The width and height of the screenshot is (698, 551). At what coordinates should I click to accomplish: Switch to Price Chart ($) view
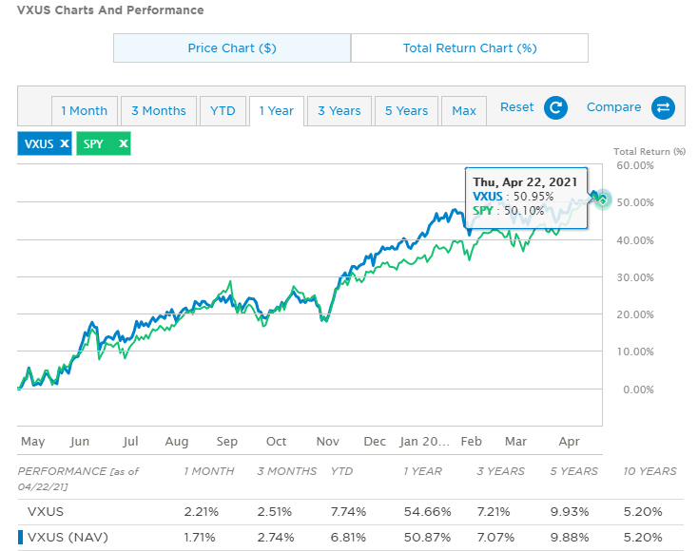click(232, 48)
